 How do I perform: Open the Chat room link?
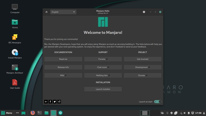coord(103,67)
